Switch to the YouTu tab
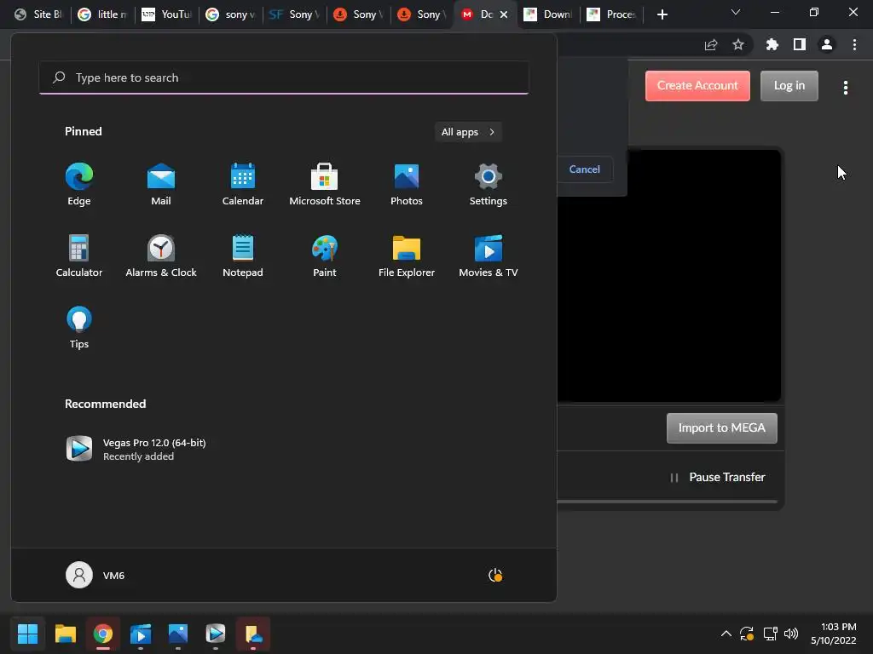The height and width of the screenshot is (654, 873). (x=167, y=14)
